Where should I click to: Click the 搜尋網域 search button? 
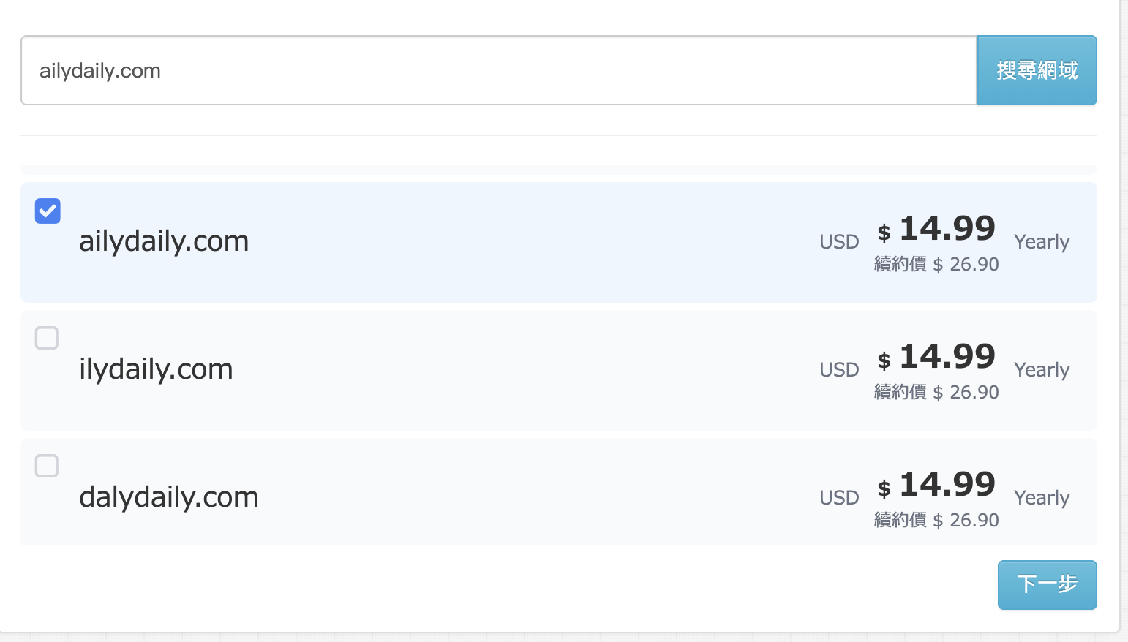click(x=1037, y=70)
